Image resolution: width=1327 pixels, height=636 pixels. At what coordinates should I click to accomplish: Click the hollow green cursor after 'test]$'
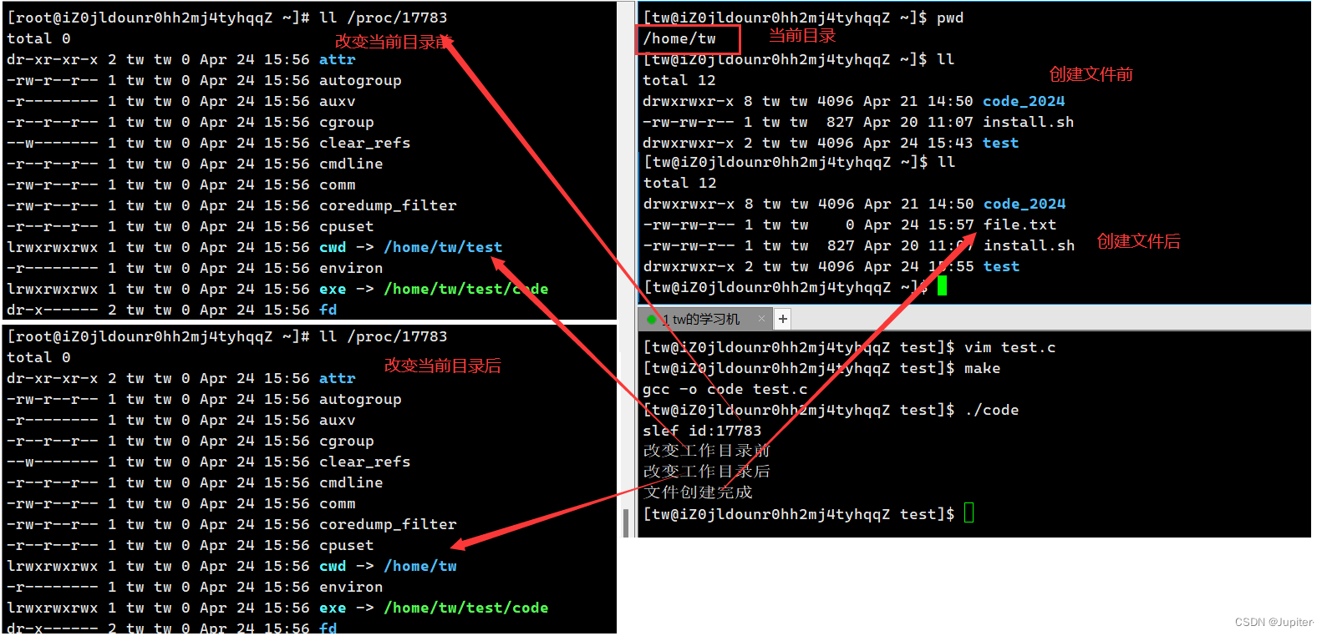point(969,512)
